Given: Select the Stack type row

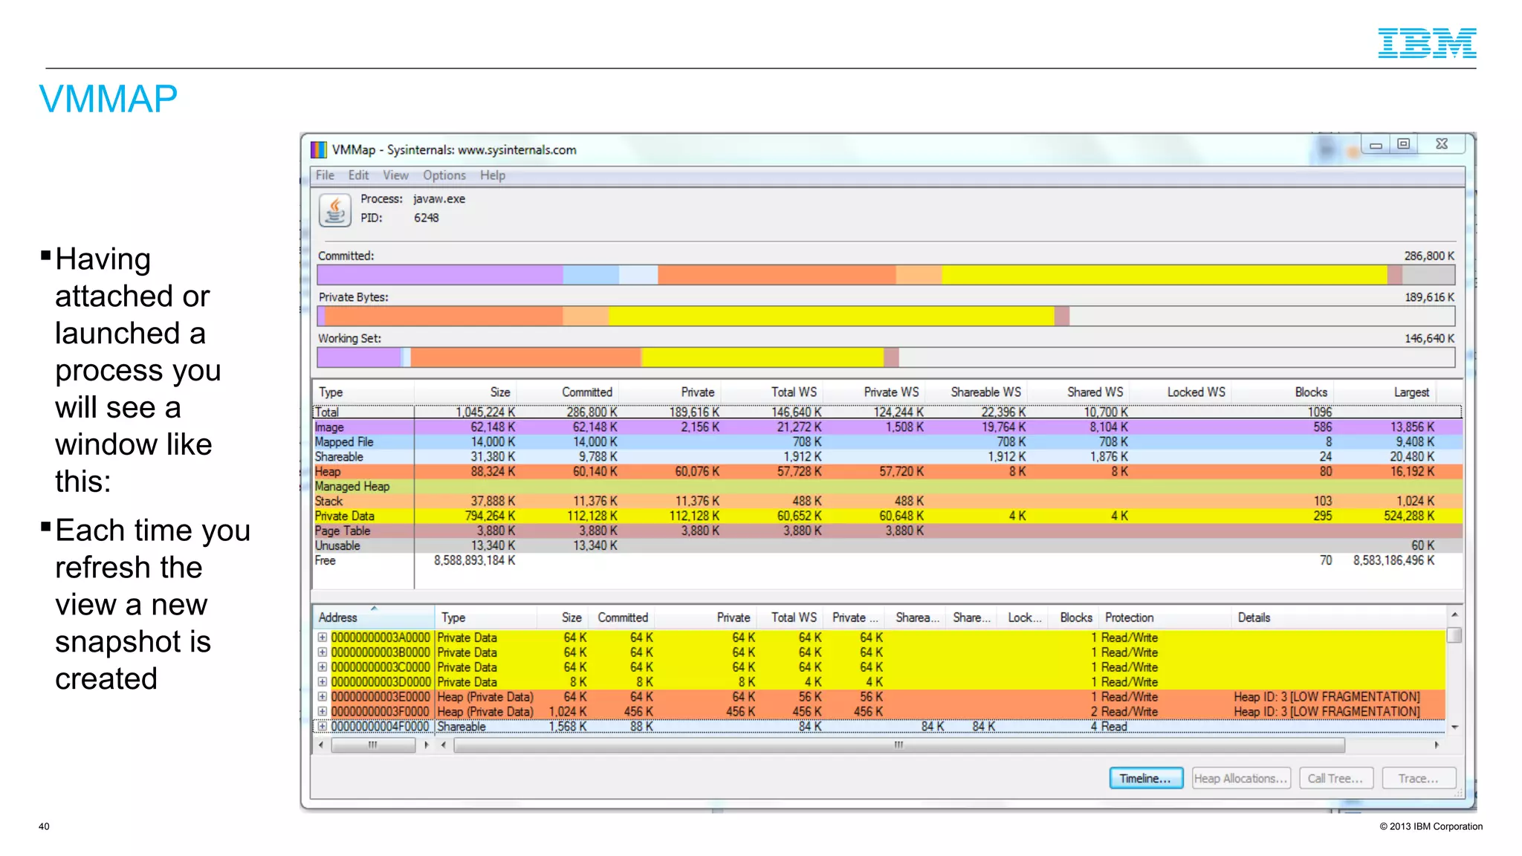Looking at the screenshot, I should coord(887,502).
